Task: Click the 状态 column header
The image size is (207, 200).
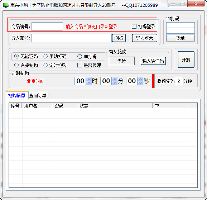Action: click(115, 106)
